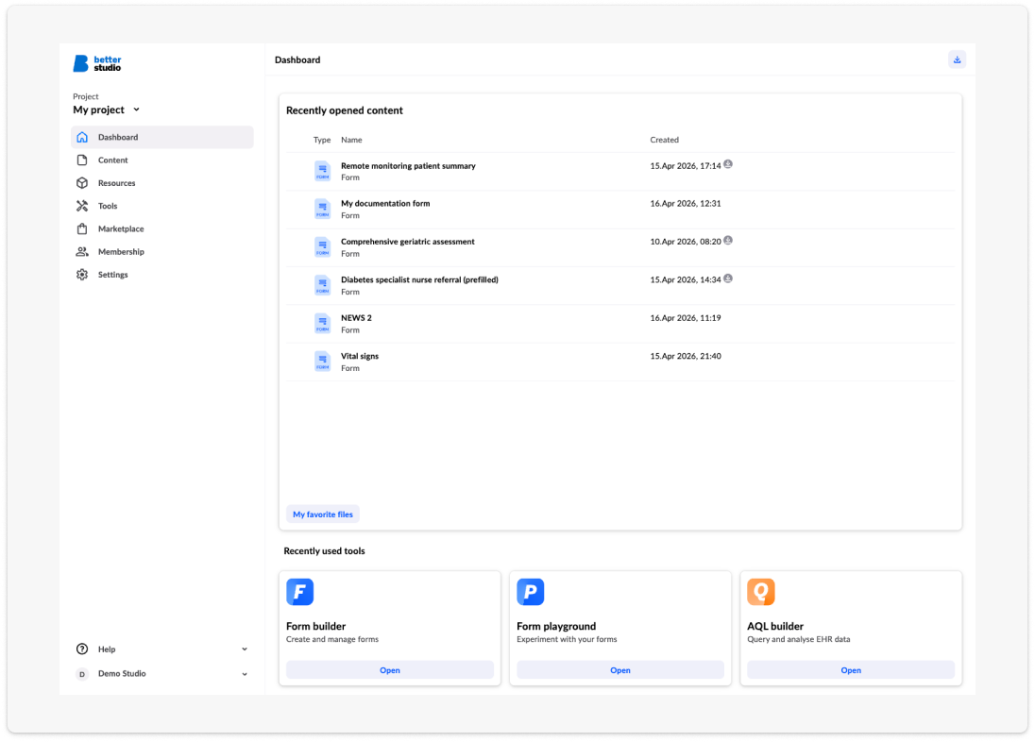Viewport: 1035px width, 742px height.
Task: Click form icon for Comprehensive geriatric assessment
Action: pos(322,247)
